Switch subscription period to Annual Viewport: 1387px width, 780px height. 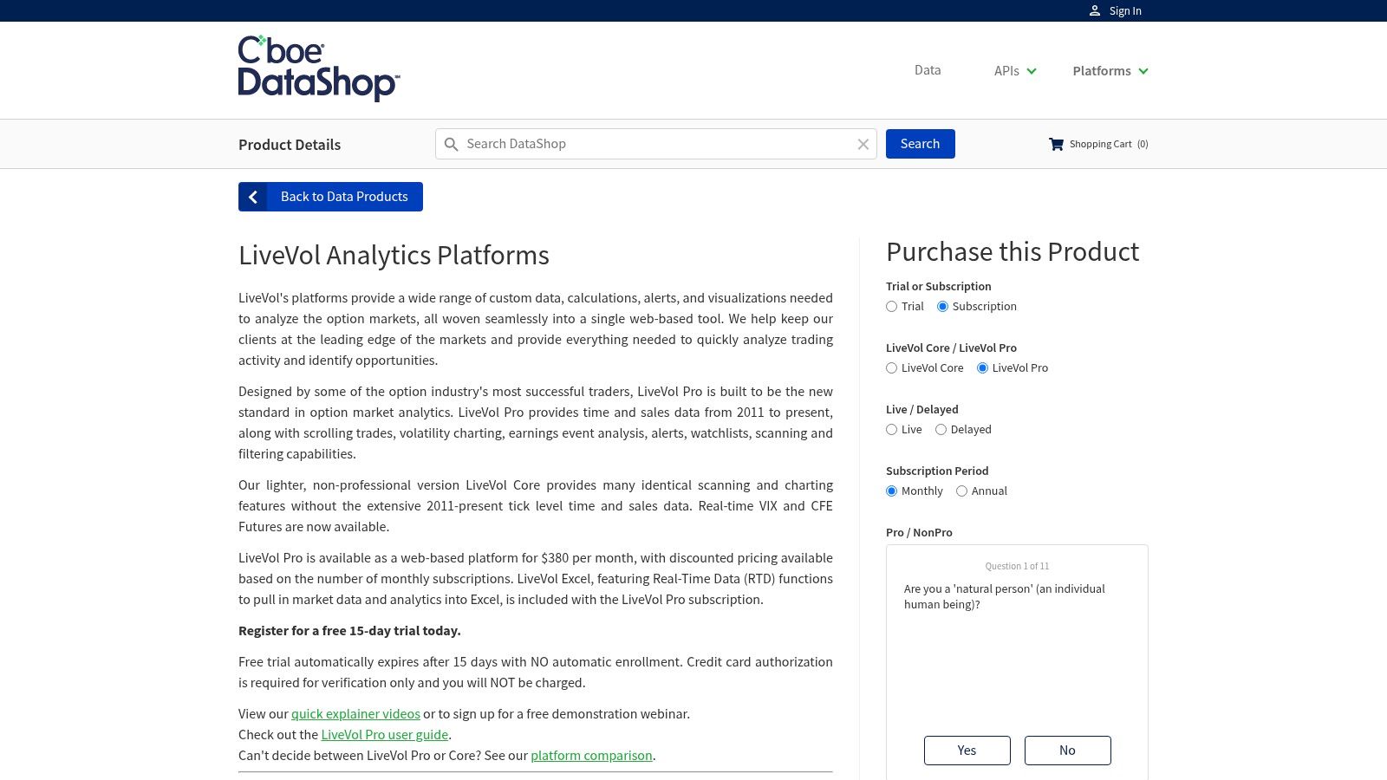coord(961,491)
